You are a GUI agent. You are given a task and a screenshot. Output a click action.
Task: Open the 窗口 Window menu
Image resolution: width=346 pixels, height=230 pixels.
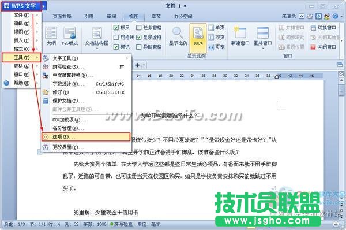21,75
